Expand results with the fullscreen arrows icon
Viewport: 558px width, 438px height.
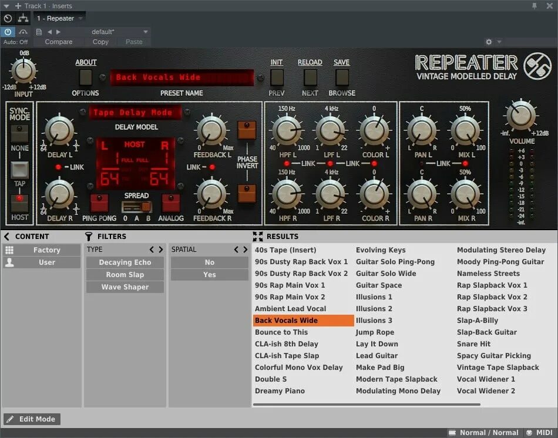258,236
